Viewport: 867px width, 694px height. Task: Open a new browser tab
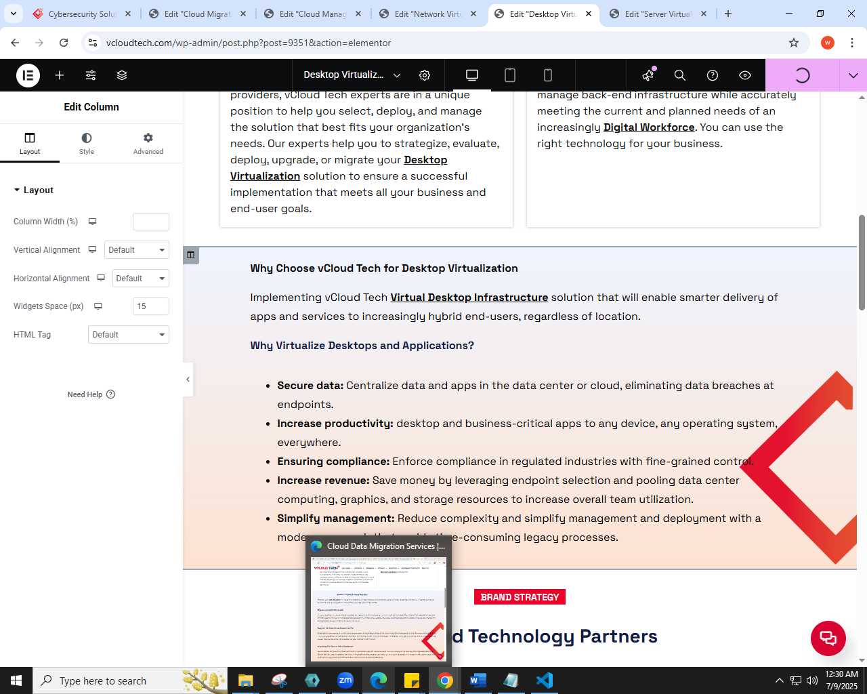(x=728, y=14)
